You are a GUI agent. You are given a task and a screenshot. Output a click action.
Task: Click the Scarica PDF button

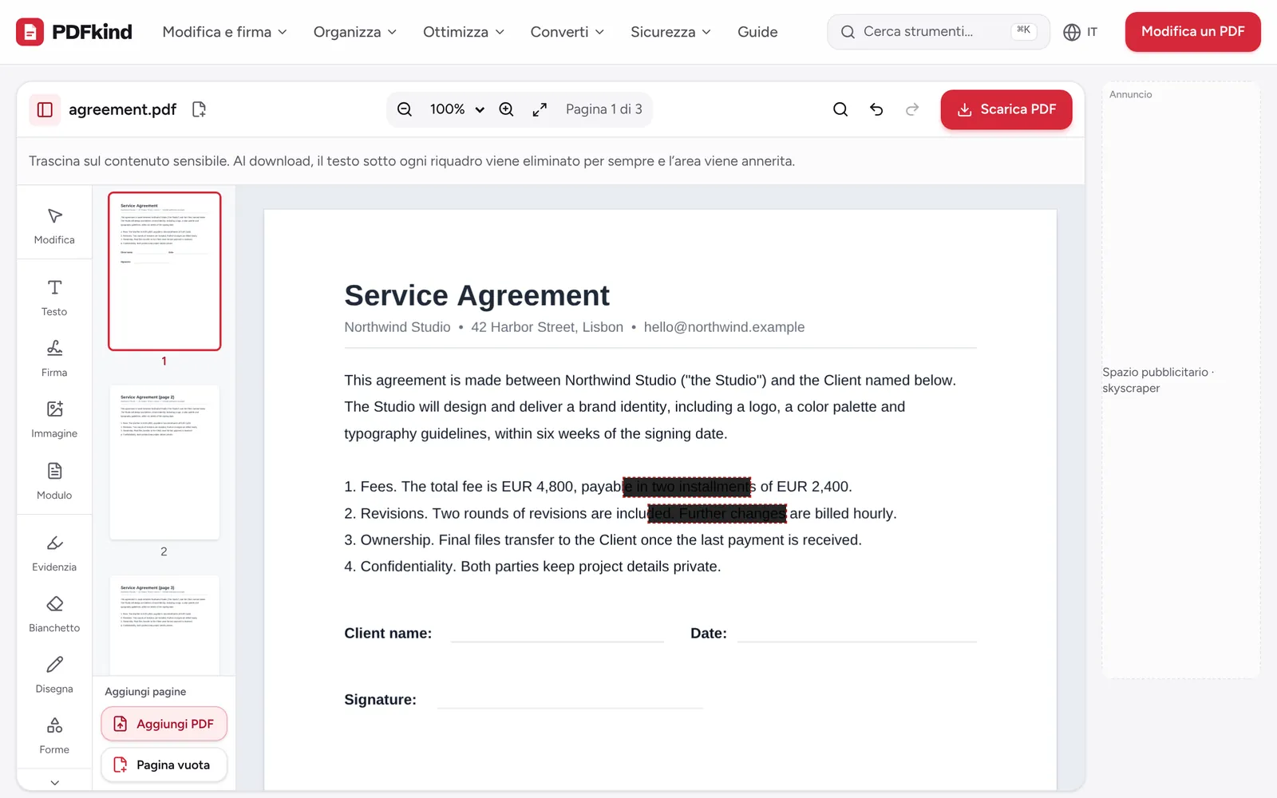(1006, 109)
